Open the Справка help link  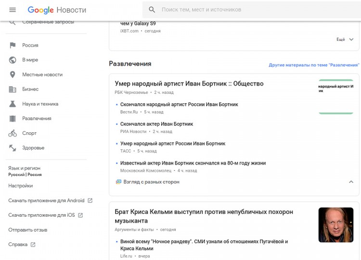(x=18, y=244)
